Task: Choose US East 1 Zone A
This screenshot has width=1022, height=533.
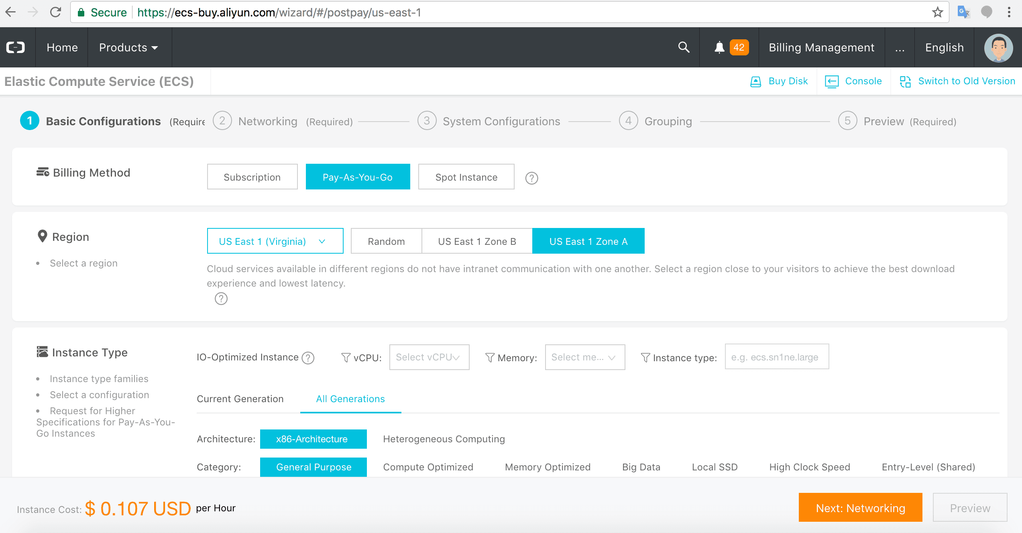Action: 588,241
